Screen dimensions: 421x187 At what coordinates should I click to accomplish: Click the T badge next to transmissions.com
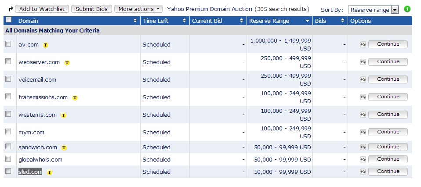click(x=75, y=97)
